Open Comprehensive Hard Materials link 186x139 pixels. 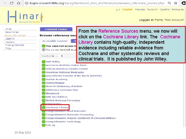[x=66, y=111]
